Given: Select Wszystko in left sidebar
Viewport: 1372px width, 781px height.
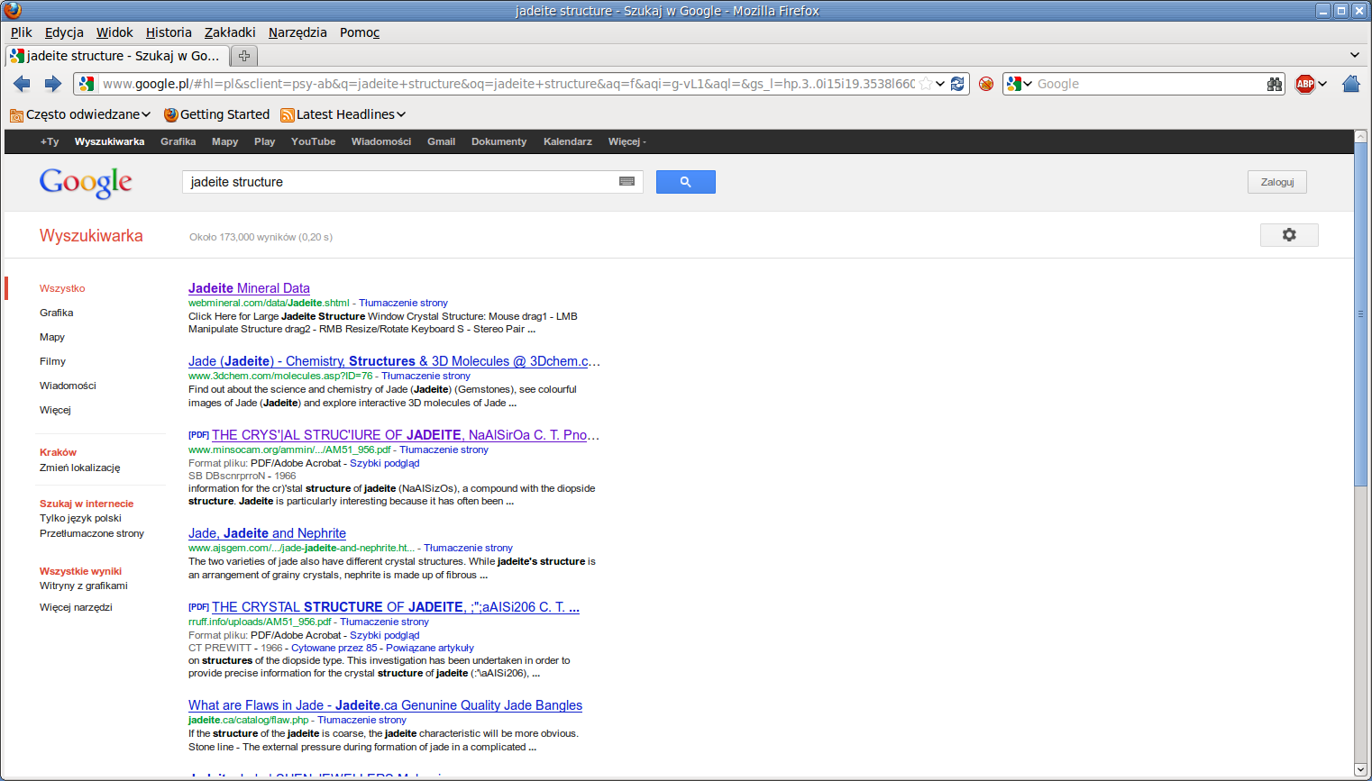Looking at the screenshot, I should (62, 288).
